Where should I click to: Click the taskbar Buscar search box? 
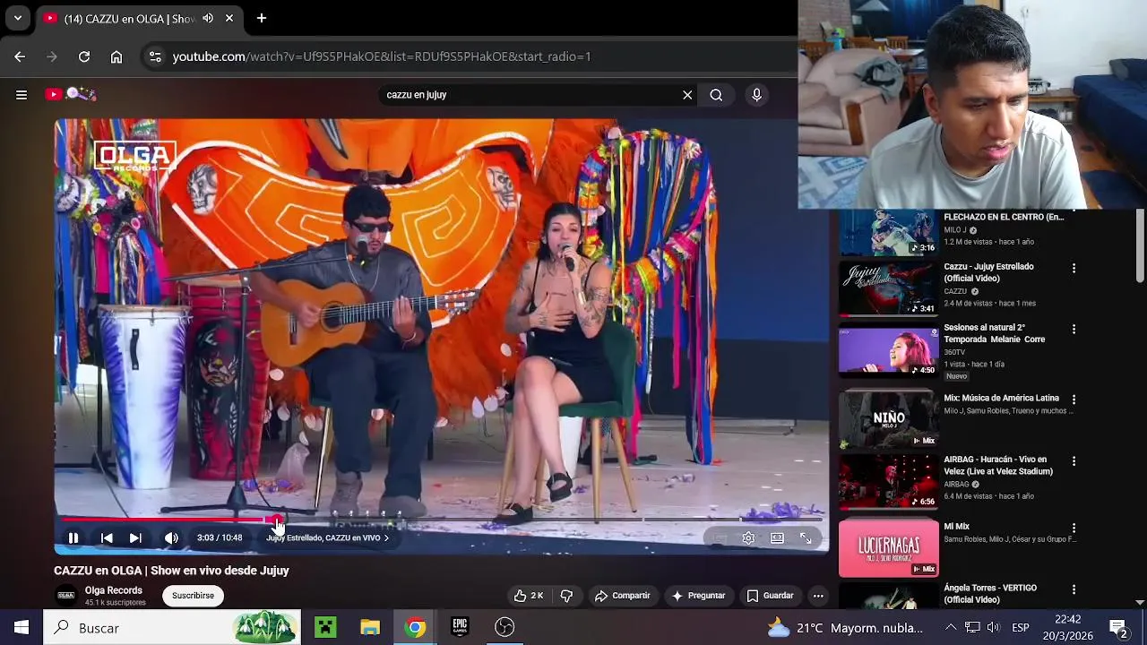172,628
